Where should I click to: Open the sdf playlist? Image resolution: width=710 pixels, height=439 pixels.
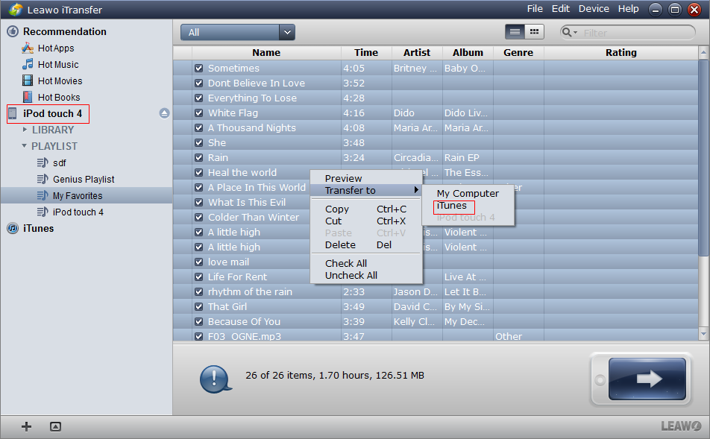click(x=60, y=162)
